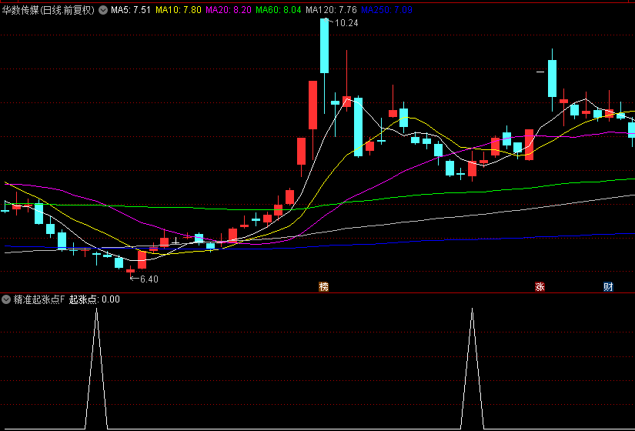Select the MA60: 8.04 label

279,10
